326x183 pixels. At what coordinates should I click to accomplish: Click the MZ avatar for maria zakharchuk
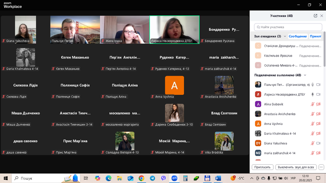tap(258, 153)
